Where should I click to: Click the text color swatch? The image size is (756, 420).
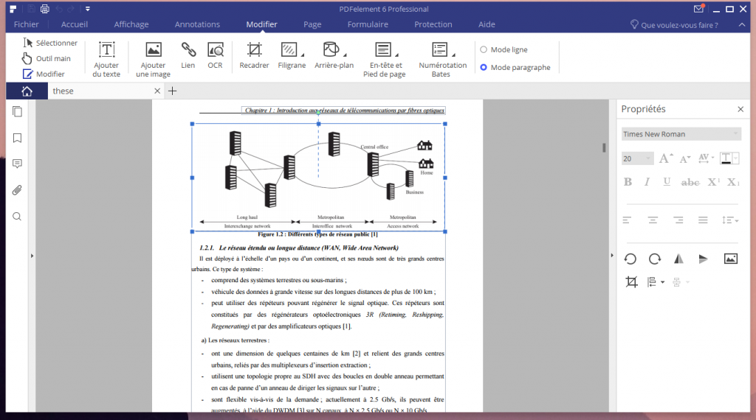[726, 158]
